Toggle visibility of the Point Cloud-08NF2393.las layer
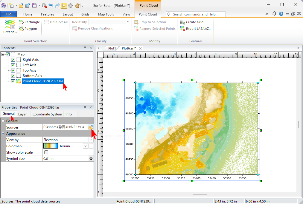The image size is (303, 204). coord(13,81)
